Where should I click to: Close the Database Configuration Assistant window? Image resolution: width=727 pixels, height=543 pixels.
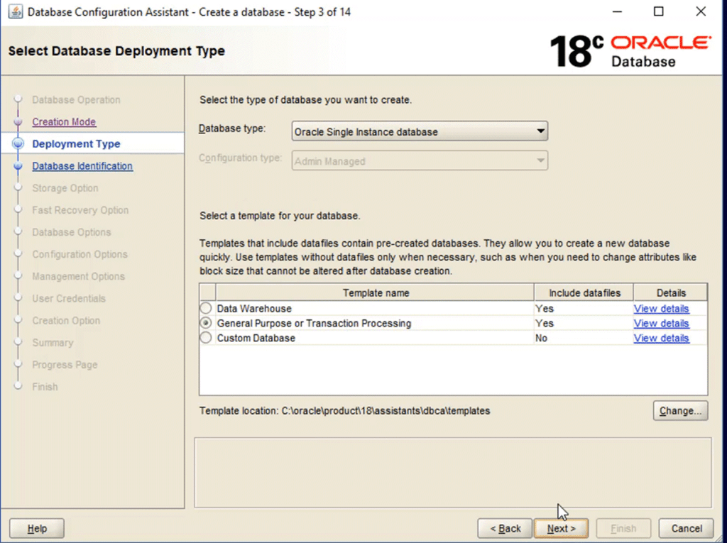(701, 11)
